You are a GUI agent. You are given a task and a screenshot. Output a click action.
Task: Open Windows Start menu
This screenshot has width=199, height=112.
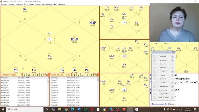(x=3, y=109)
